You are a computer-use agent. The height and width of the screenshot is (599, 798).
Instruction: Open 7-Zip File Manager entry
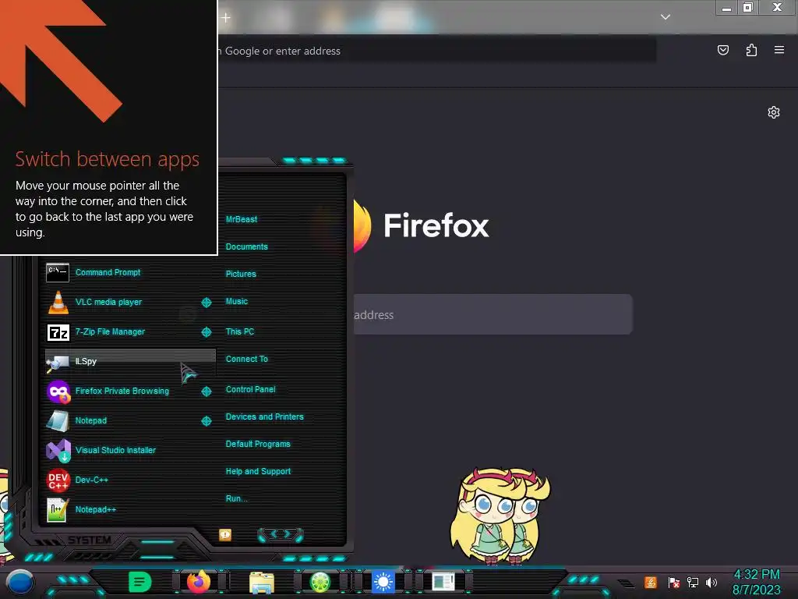click(x=130, y=331)
